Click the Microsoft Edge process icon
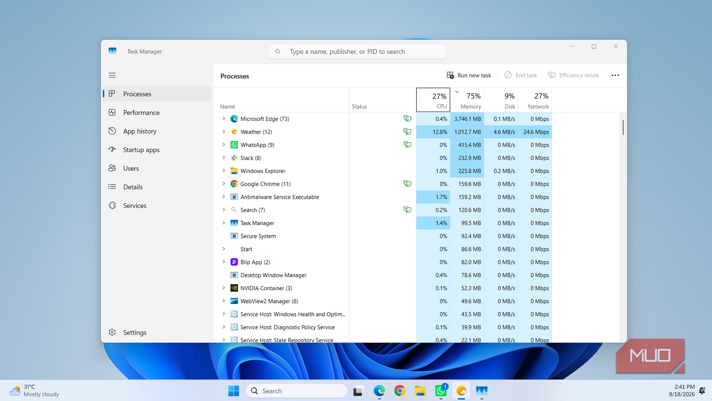 [234, 119]
